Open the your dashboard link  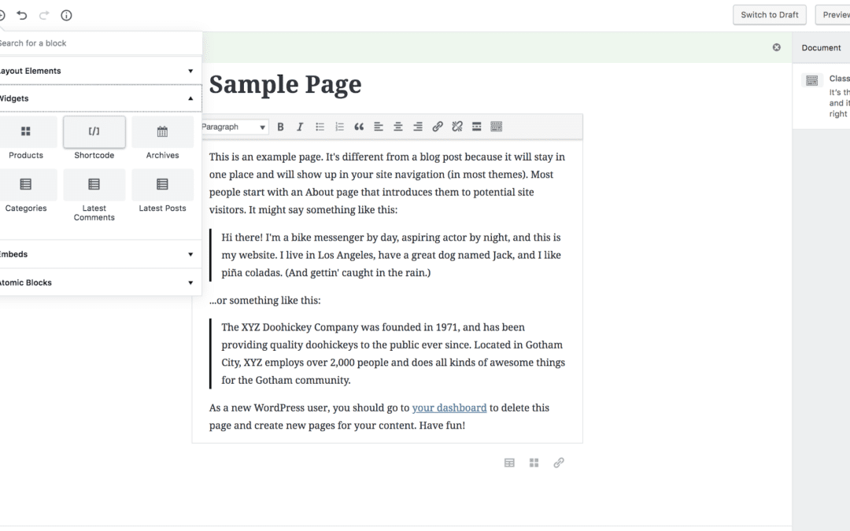tap(449, 407)
